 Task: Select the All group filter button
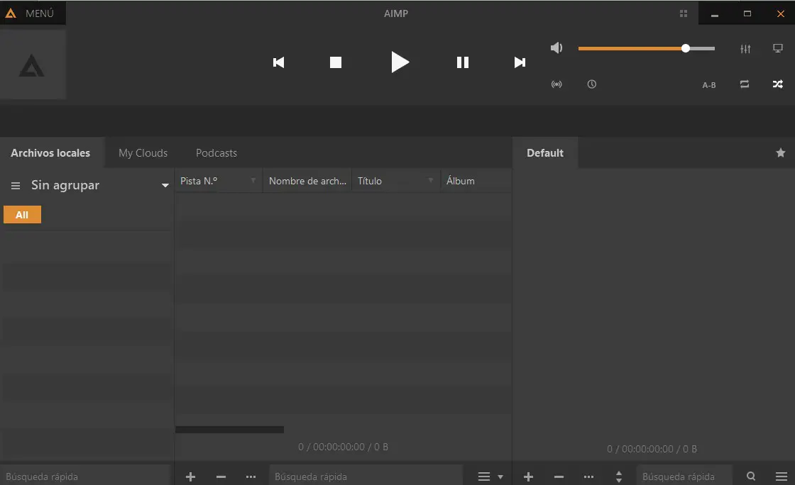point(22,215)
